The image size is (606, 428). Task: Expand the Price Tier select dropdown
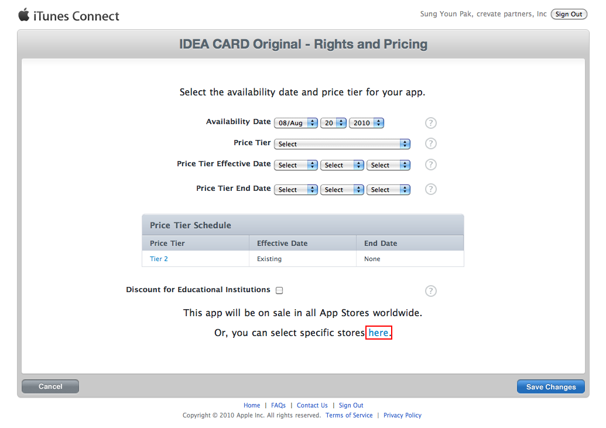coord(342,144)
